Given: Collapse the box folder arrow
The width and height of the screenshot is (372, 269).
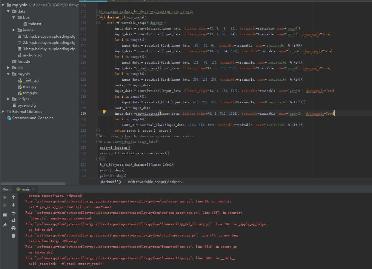Looking at the screenshot, I should click(14, 18).
